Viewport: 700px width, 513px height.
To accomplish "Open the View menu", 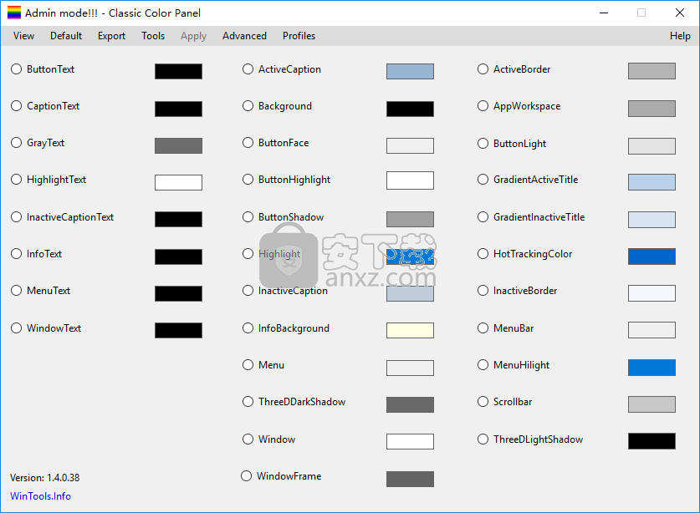I will (23, 36).
